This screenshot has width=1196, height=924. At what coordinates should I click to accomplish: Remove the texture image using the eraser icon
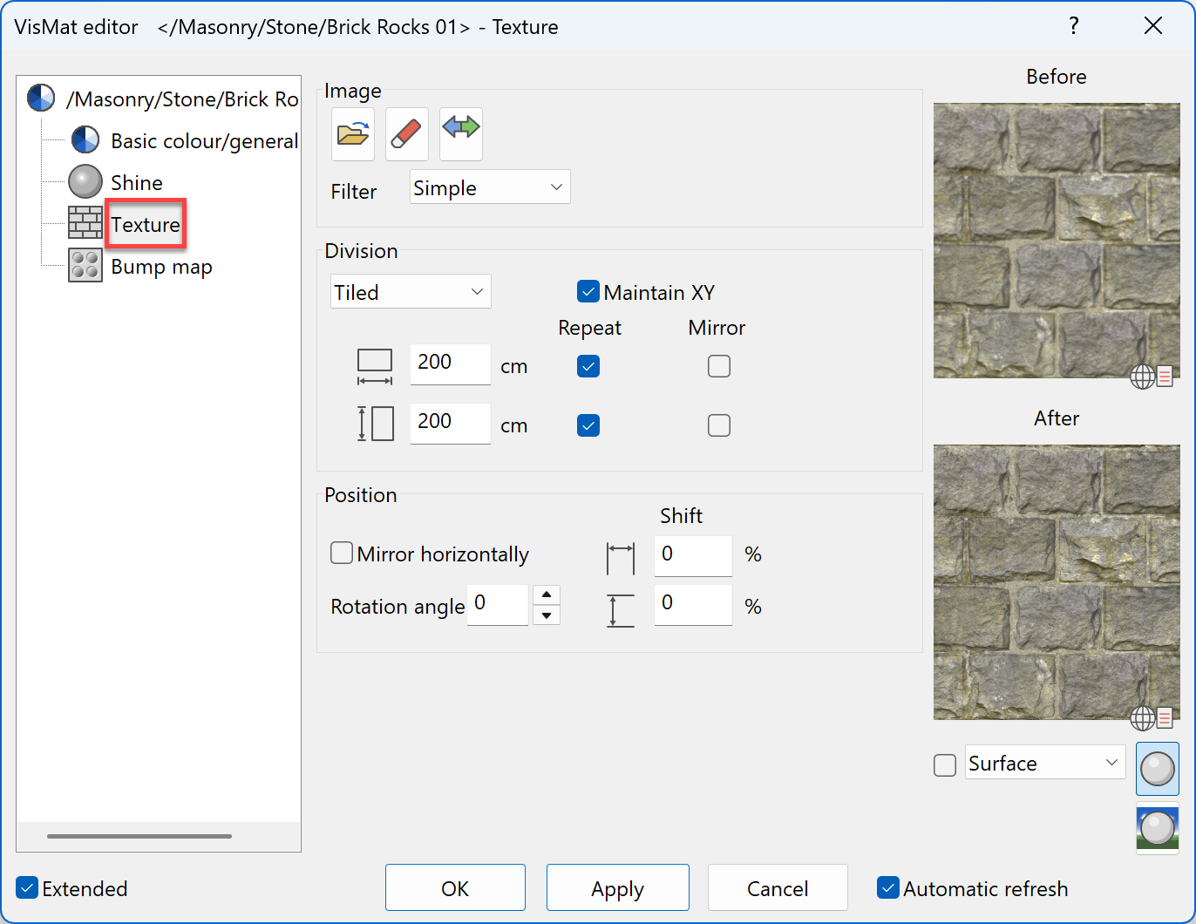(406, 133)
